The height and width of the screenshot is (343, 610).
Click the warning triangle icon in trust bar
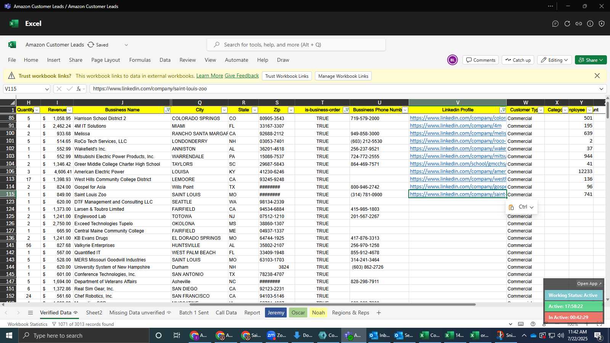coord(11,75)
